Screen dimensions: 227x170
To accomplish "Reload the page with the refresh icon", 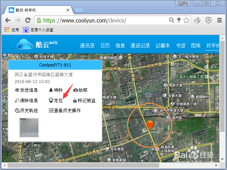I will pos(28,20).
